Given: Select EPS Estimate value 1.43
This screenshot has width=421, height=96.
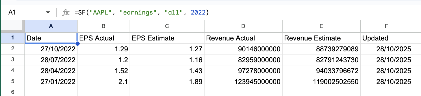Looking at the screenshot, I should pos(167,71).
